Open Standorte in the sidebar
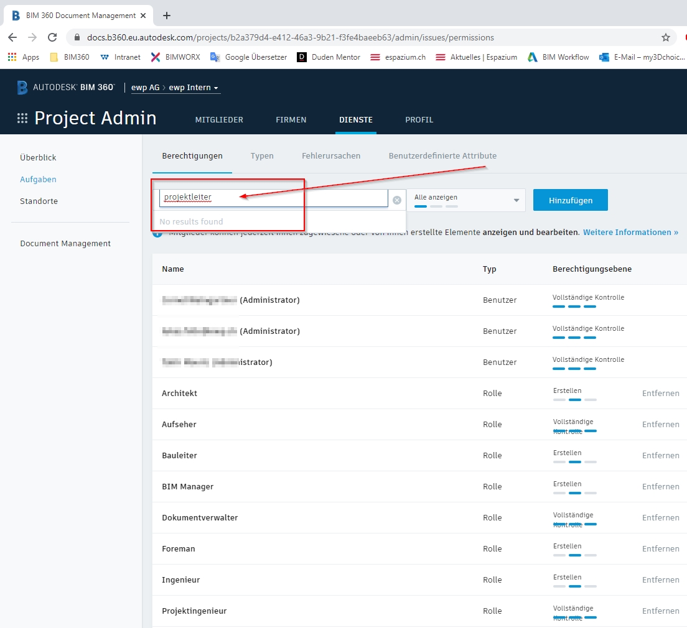The width and height of the screenshot is (687, 628). click(39, 201)
